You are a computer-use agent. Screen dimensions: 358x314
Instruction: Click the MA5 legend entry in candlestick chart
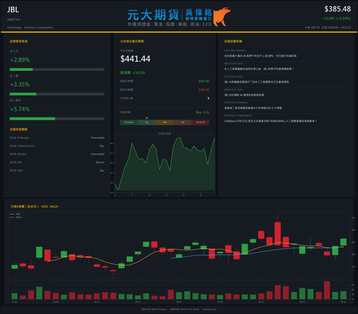(x=15, y=214)
